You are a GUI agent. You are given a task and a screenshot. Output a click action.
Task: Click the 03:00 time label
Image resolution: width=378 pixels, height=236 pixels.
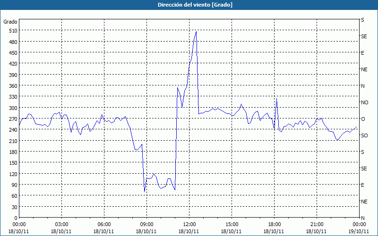click(x=61, y=225)
